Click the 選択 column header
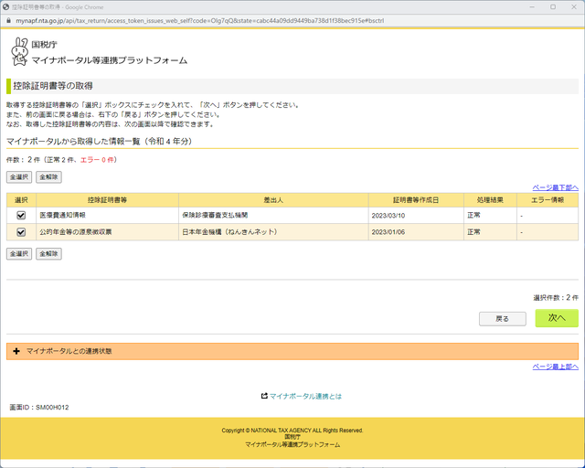This screenshot has width=585, height=468. click(21, 200)
